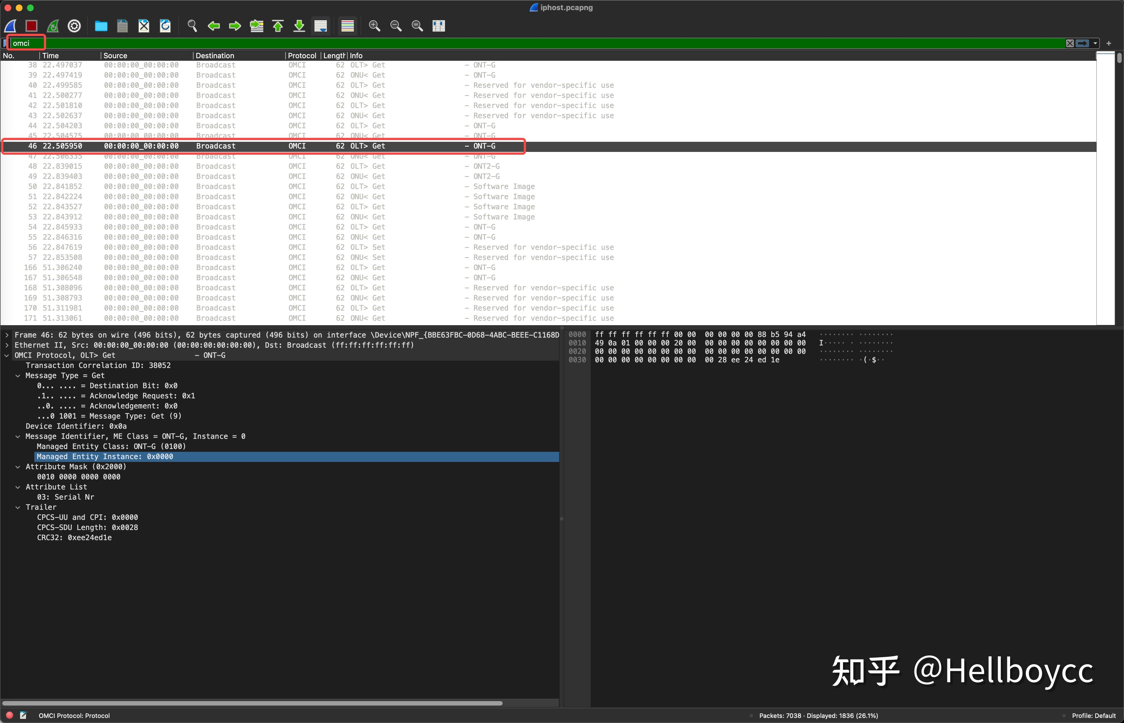Restart the current capture

[x=53, y=26]
